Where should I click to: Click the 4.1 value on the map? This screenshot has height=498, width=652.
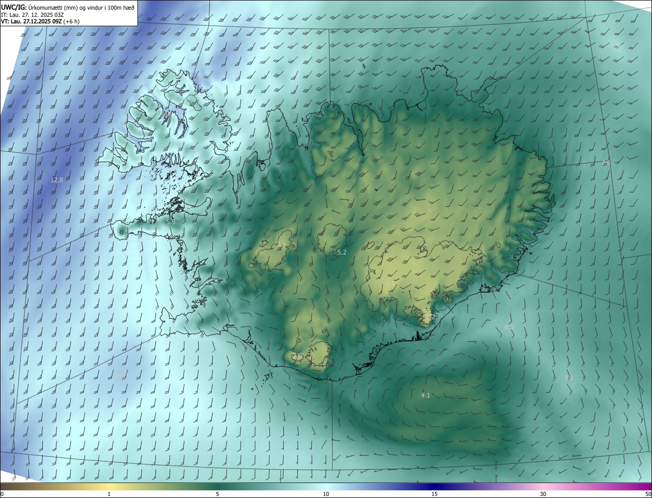coord(426,395)
